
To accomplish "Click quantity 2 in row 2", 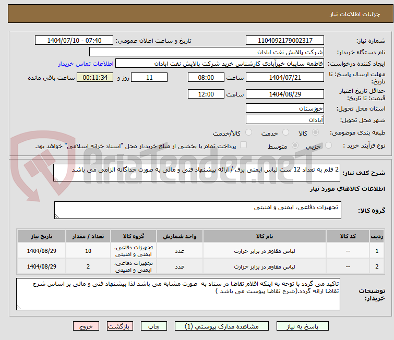I will click(x=88, y=266).
